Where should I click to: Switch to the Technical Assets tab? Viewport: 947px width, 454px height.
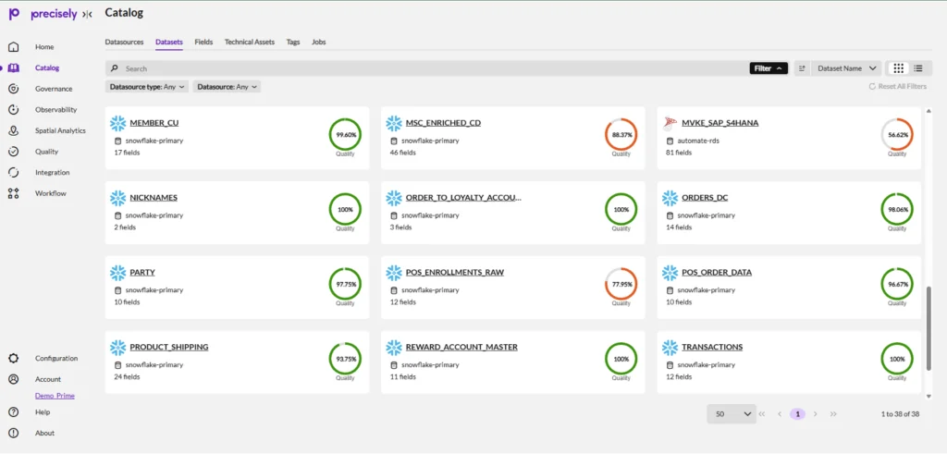point(249,42)
